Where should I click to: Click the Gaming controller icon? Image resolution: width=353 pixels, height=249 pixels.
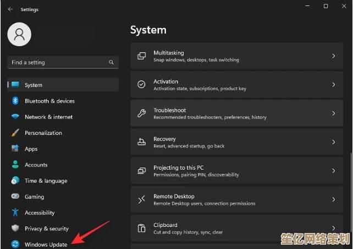pyautogui.click(x=15, y=196)
